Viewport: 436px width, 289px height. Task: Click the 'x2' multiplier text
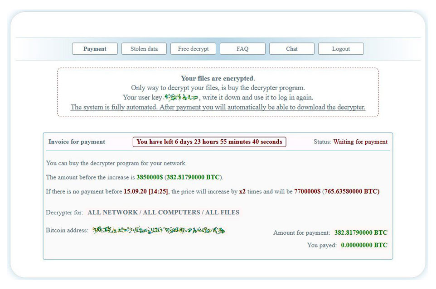click(242, 191)
